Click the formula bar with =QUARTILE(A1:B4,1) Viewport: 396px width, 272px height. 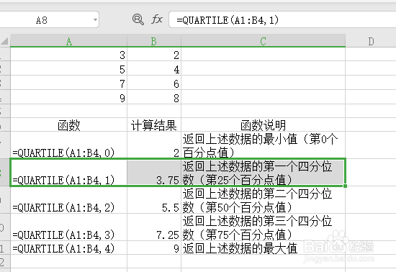(x=282, y=19)
